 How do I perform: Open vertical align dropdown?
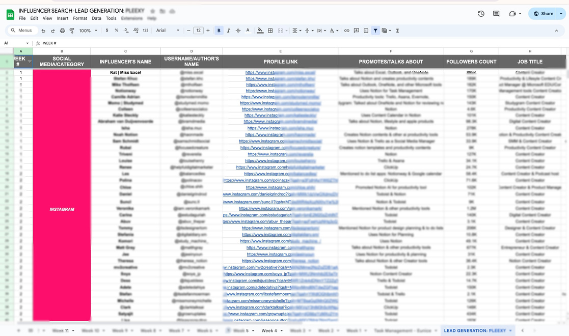[x=309, y=31]
